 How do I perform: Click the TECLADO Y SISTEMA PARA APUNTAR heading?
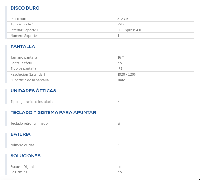click(x=53, y=112)
